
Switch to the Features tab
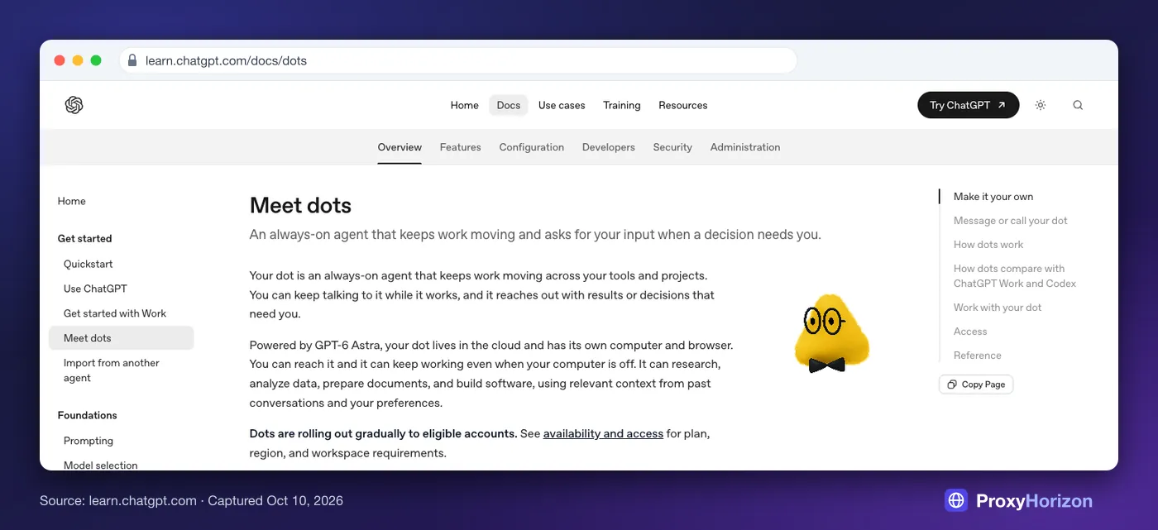pos(461,147)
